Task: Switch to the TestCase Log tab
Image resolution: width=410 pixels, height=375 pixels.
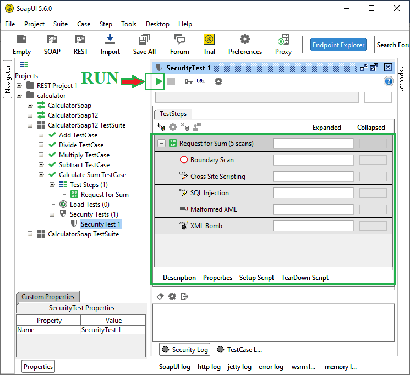Action: click(240, 349)
